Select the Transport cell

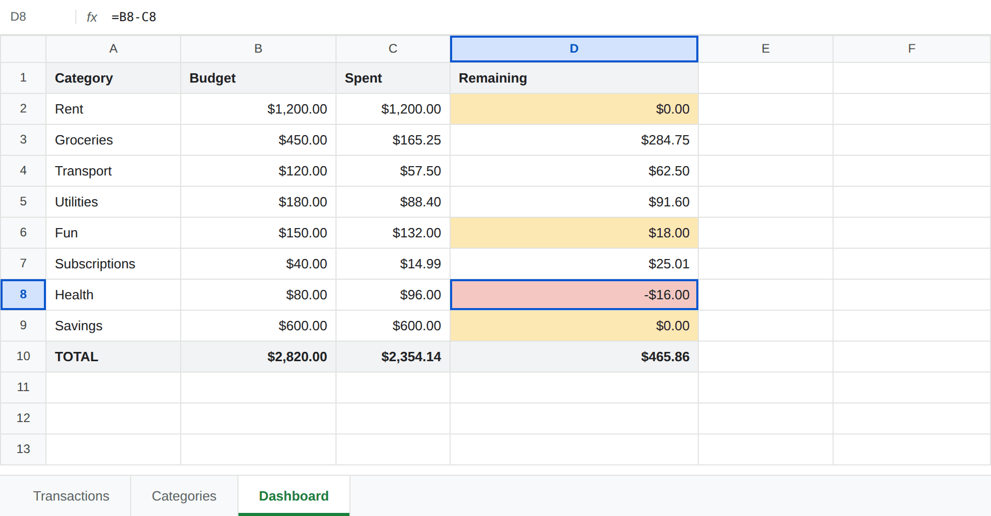[x=114, y=171]
